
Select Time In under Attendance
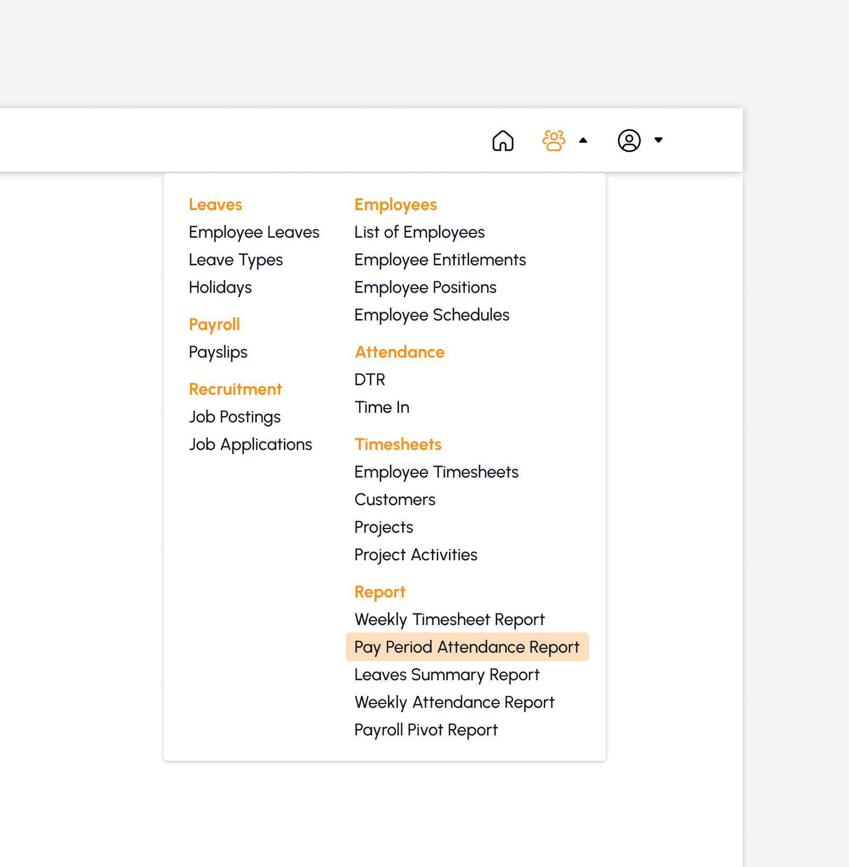tap(382, 408)
